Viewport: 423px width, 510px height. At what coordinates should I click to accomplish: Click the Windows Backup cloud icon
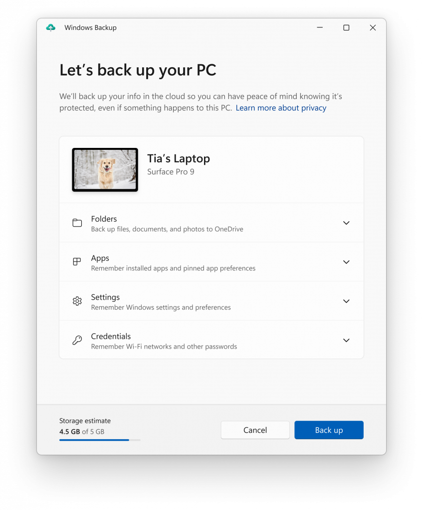coord(50,28)
